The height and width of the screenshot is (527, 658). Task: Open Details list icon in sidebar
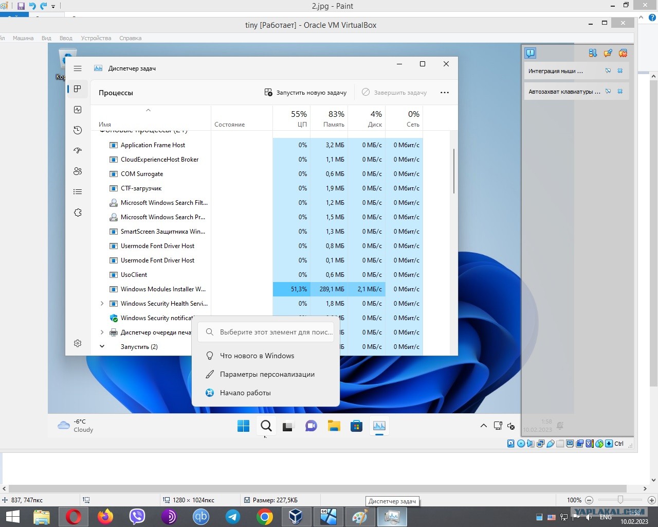(78, 192)
